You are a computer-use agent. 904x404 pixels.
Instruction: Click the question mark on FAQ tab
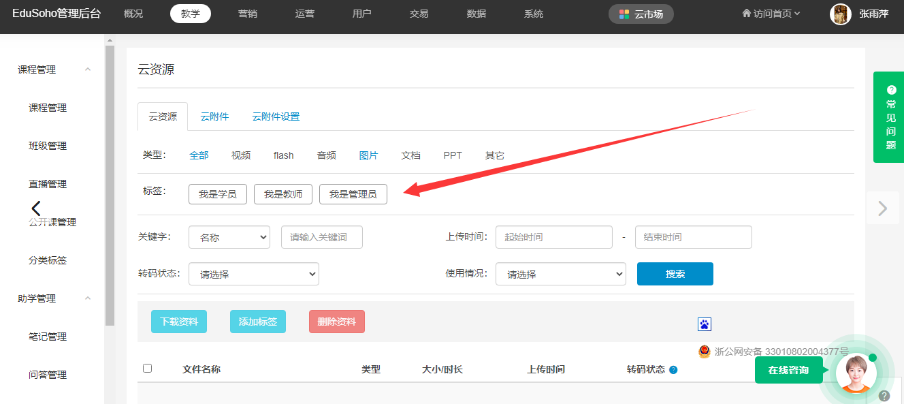(x=891, y=90)
